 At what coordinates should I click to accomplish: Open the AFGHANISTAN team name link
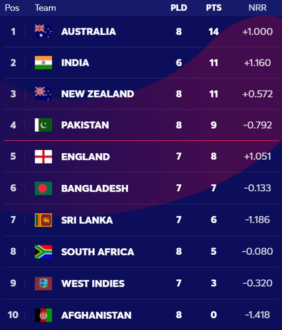pyautogui.click(x=96, y=315)
